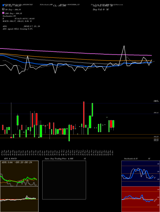Click the 'Intra Day Trading Price & MR' title
160x212 pixels.
click(x=59, y=159)
